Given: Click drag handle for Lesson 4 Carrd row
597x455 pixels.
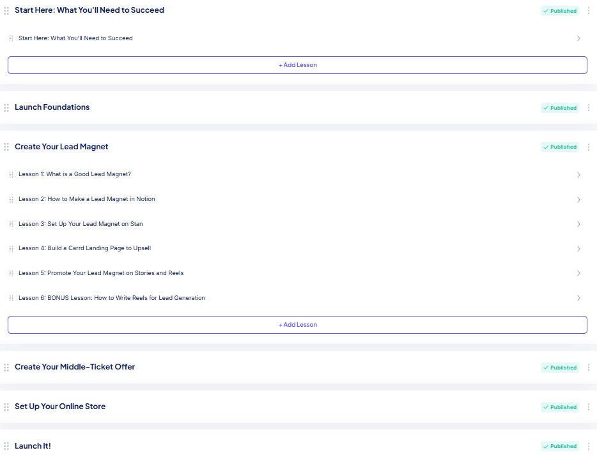Looking at the screenshot, I should pos(11,249).
